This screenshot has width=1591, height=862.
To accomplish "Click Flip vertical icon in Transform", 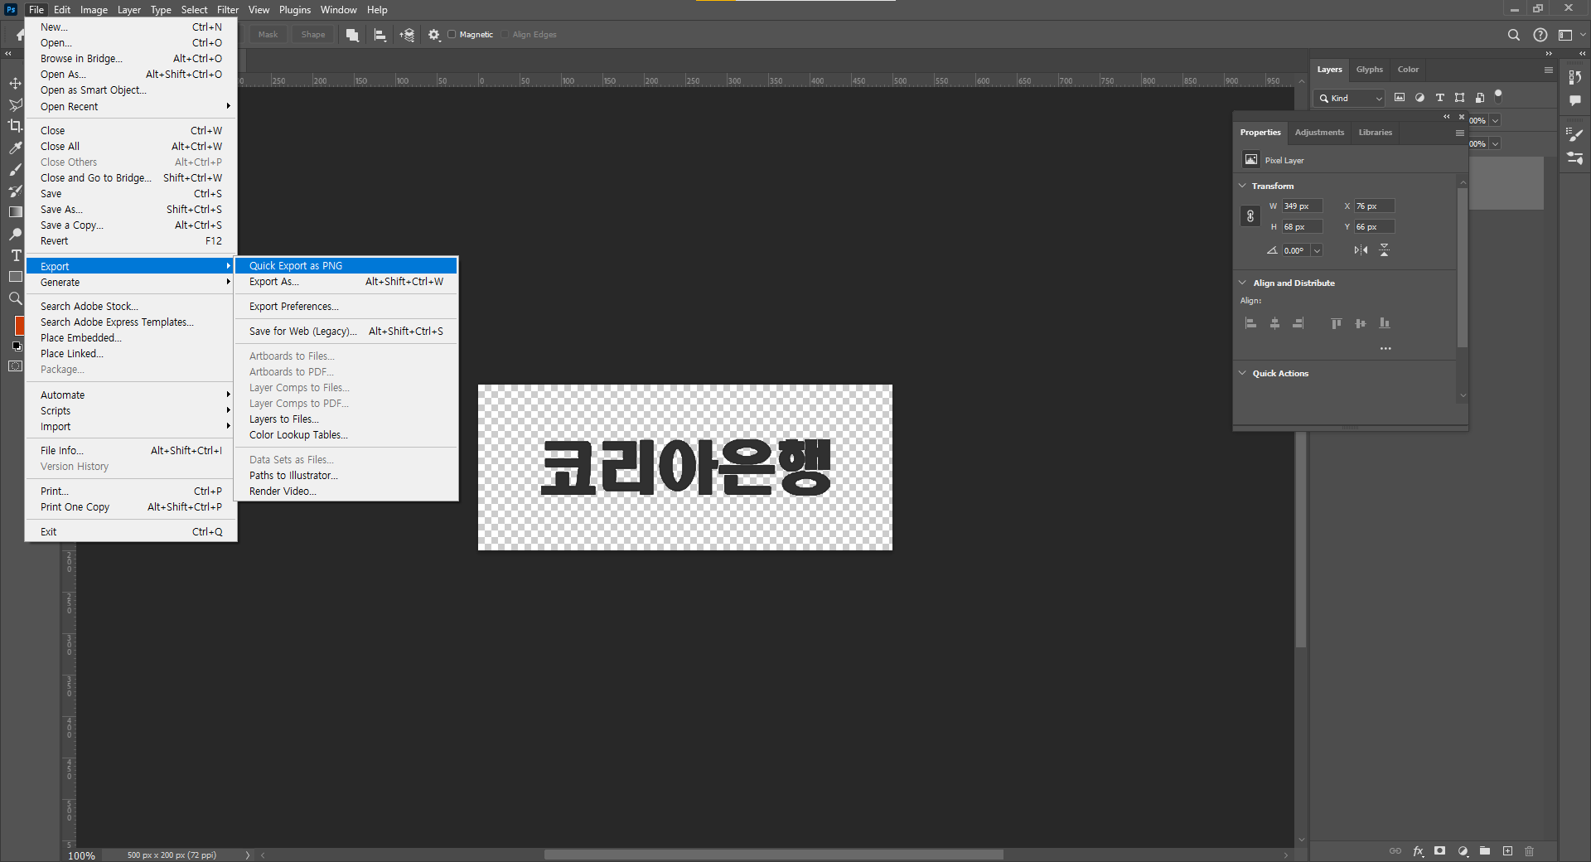I will point(1384,250).
